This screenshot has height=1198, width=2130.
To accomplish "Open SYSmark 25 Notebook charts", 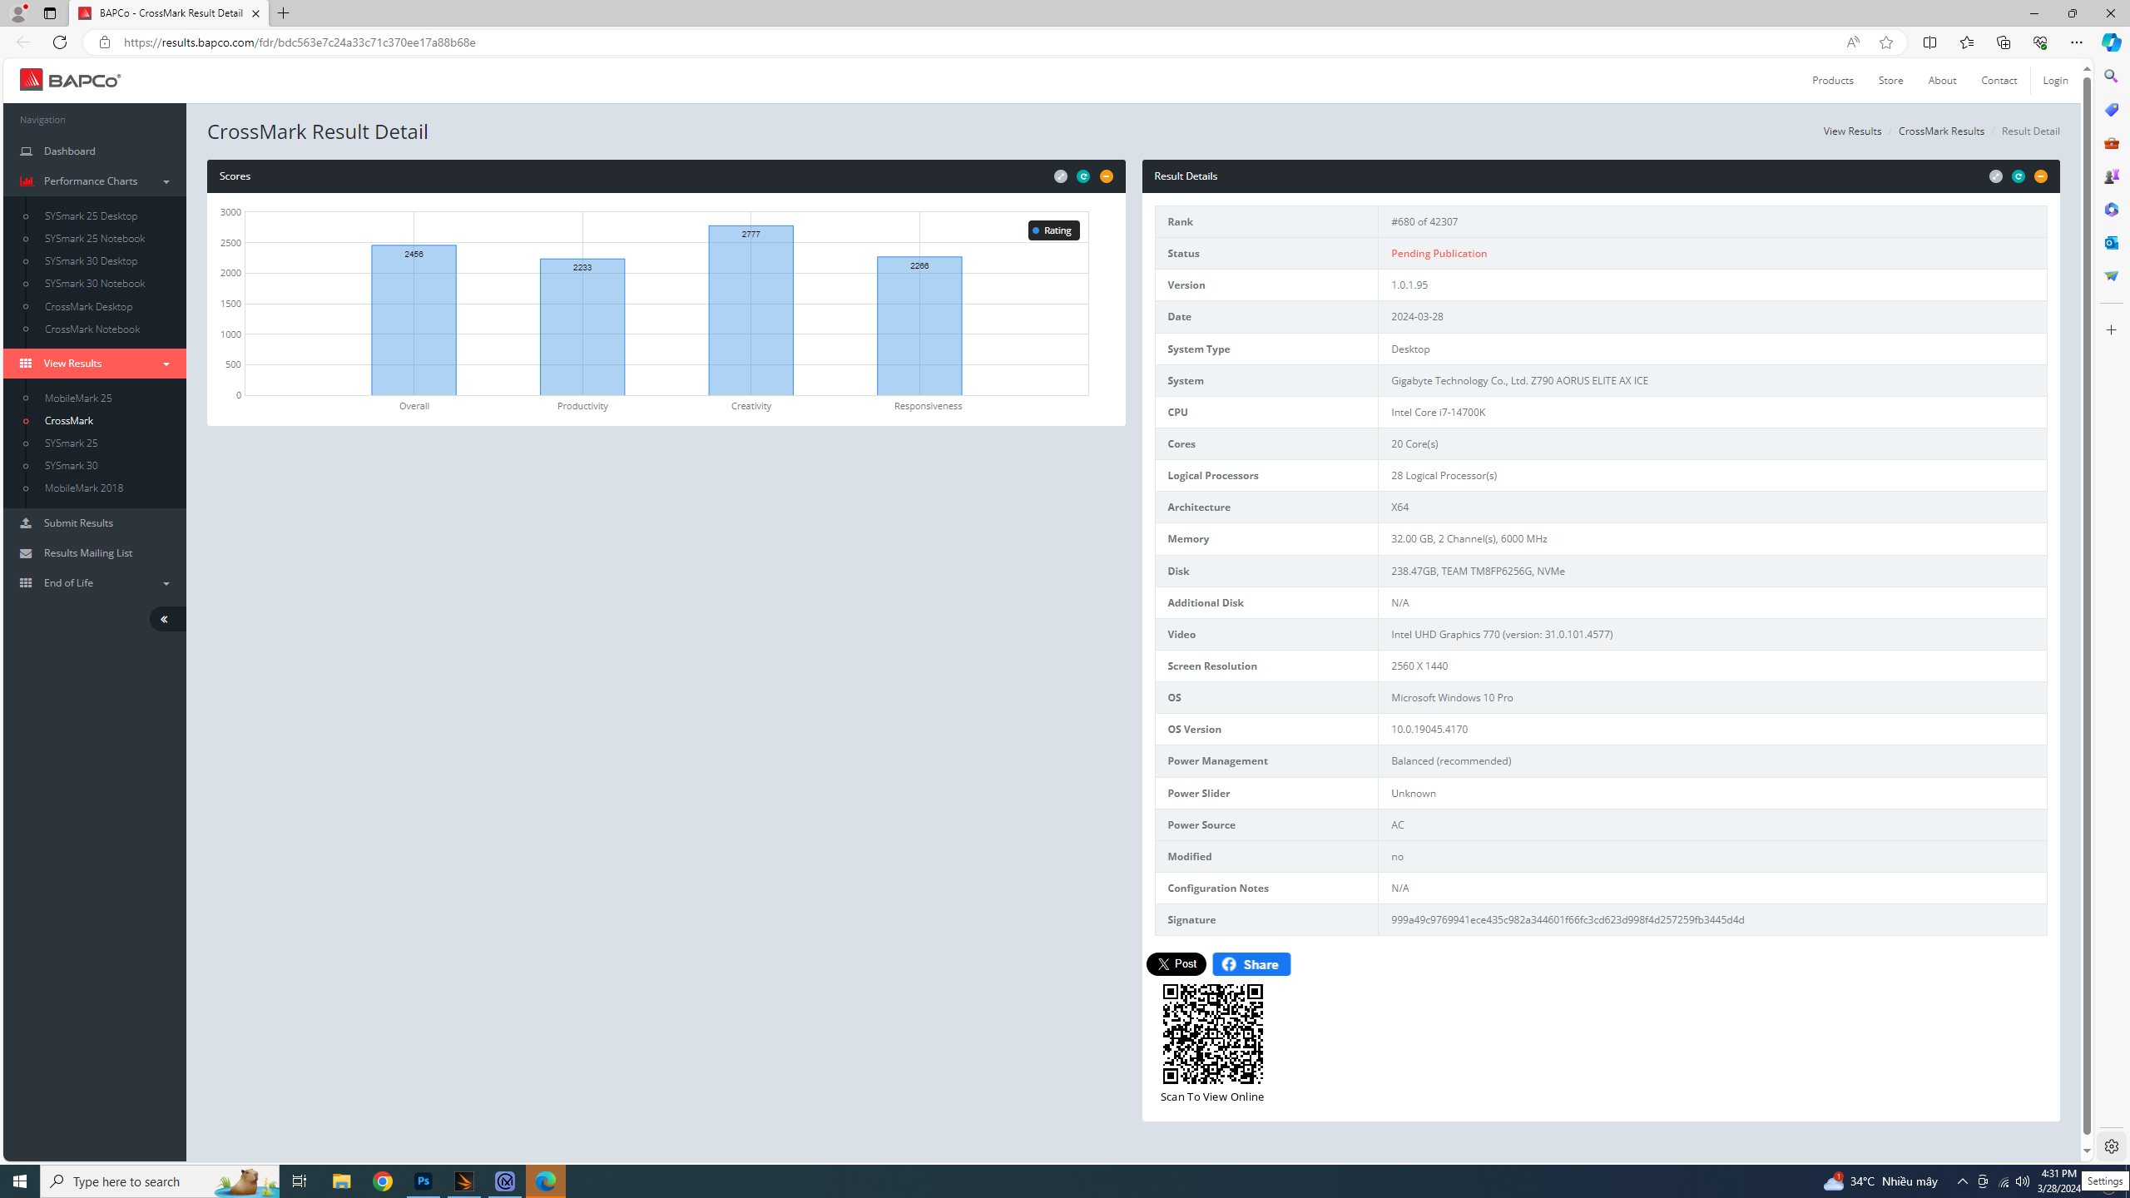I will (95, 238).
